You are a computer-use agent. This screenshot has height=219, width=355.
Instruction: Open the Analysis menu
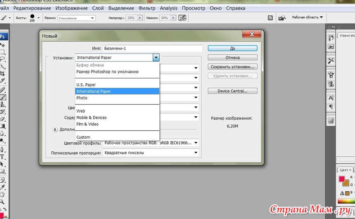click(169, 8)
